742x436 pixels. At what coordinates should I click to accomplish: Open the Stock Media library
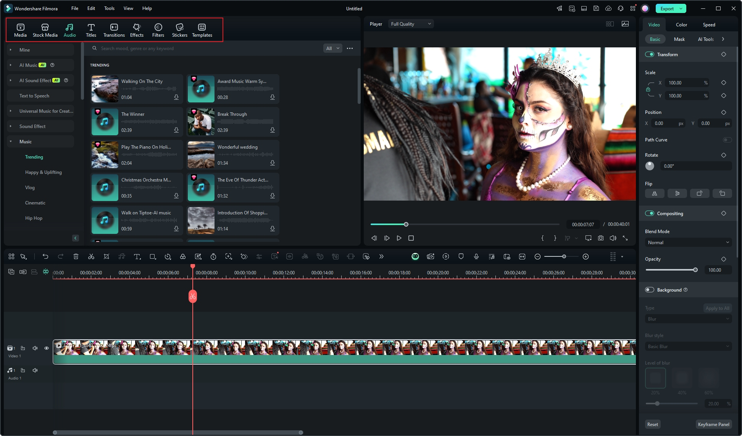click(x=45, y=30)
